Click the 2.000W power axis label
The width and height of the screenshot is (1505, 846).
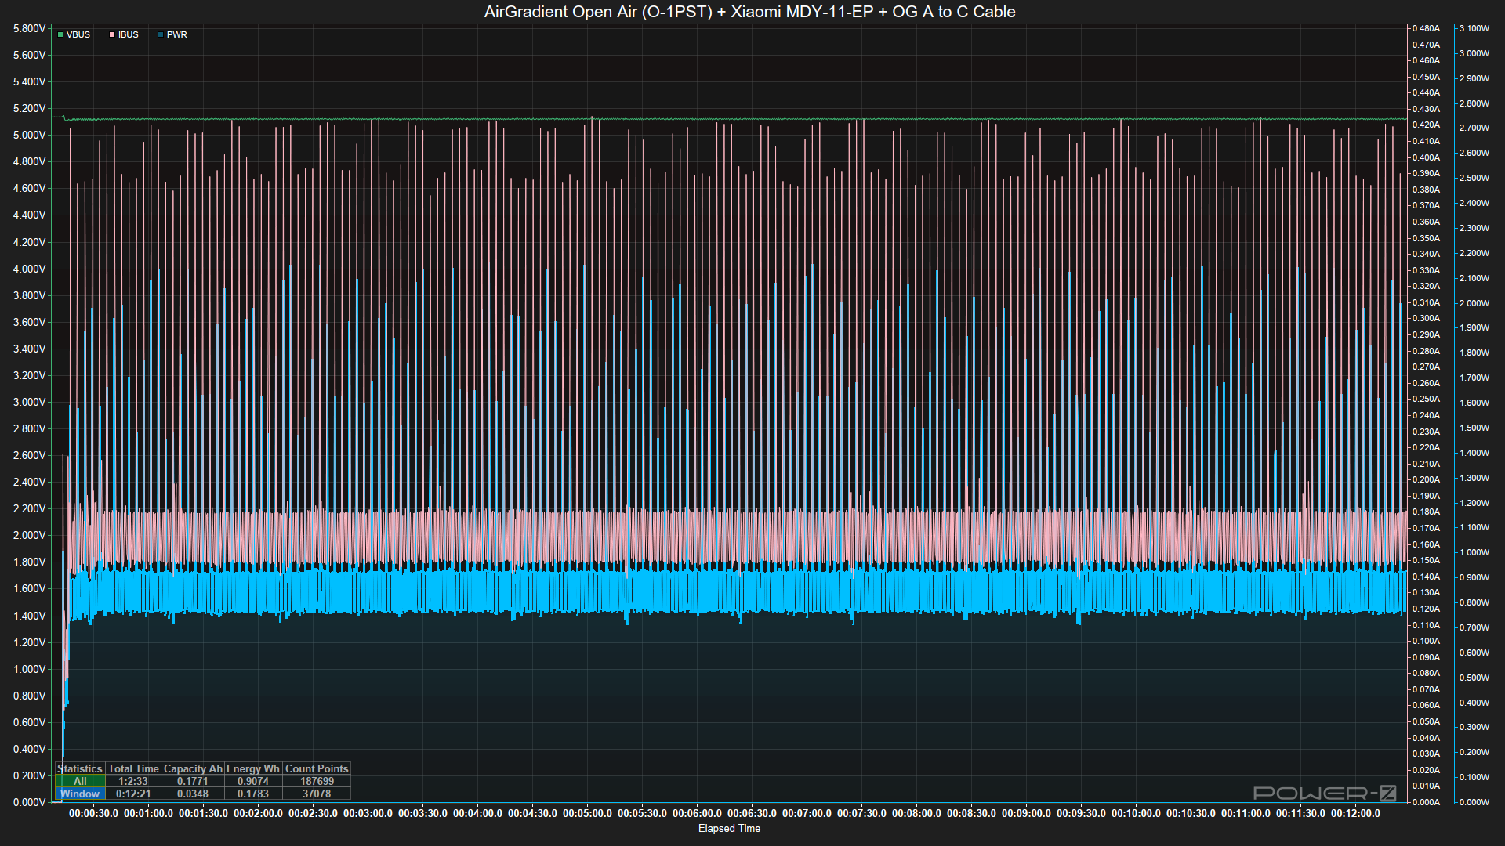point(1474,303)
